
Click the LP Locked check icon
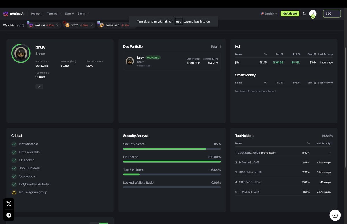pyautogui.click(x=14, y=160)
